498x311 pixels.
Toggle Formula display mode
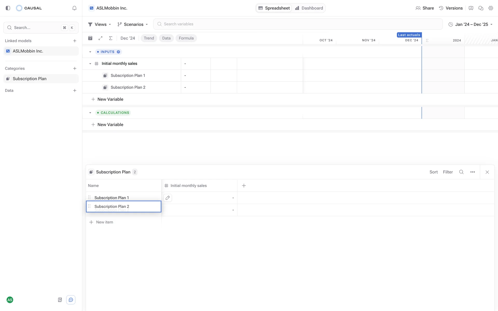[x=186, y=38]
